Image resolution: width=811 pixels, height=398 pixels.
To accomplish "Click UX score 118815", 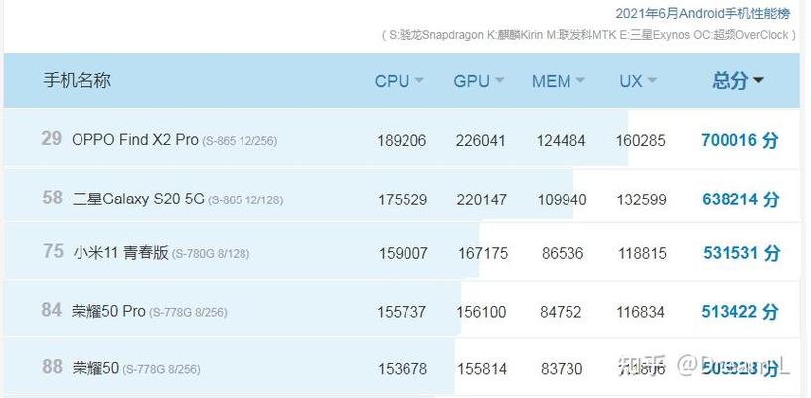I will (643, 253).
